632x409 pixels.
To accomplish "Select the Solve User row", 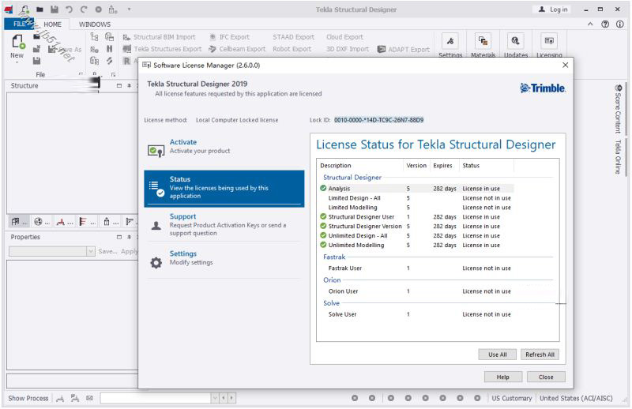I will pos(416,314).
